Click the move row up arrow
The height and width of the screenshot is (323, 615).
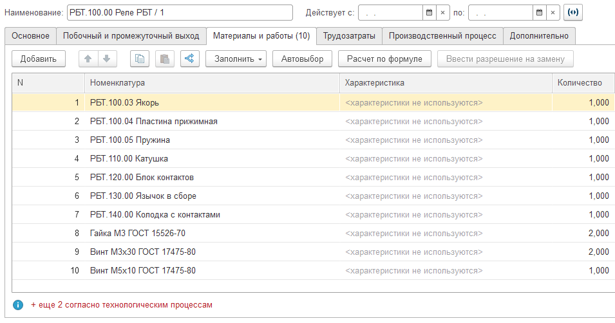(x=88, y=59)
